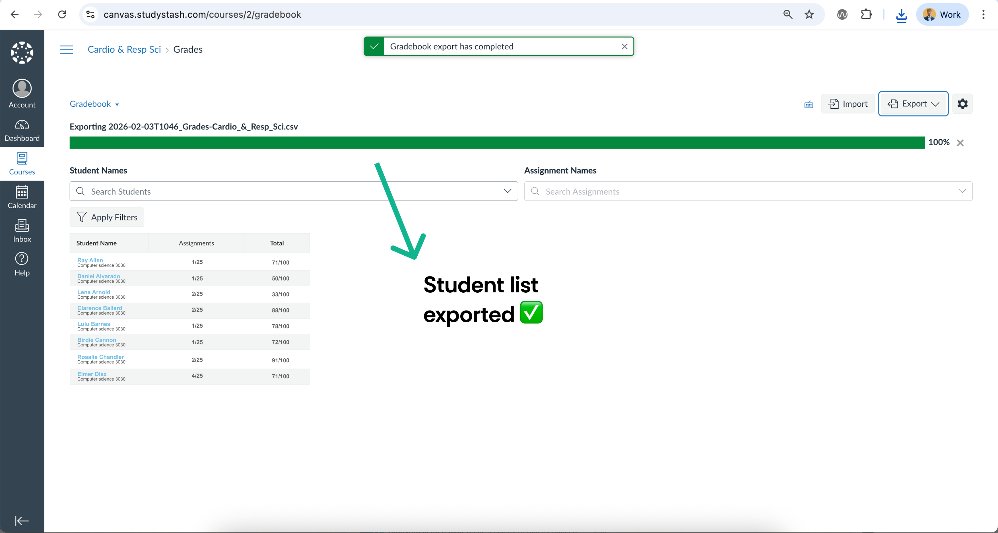
Task: Open Inbox in the sidebar
Action: click(x=22, y=231)
